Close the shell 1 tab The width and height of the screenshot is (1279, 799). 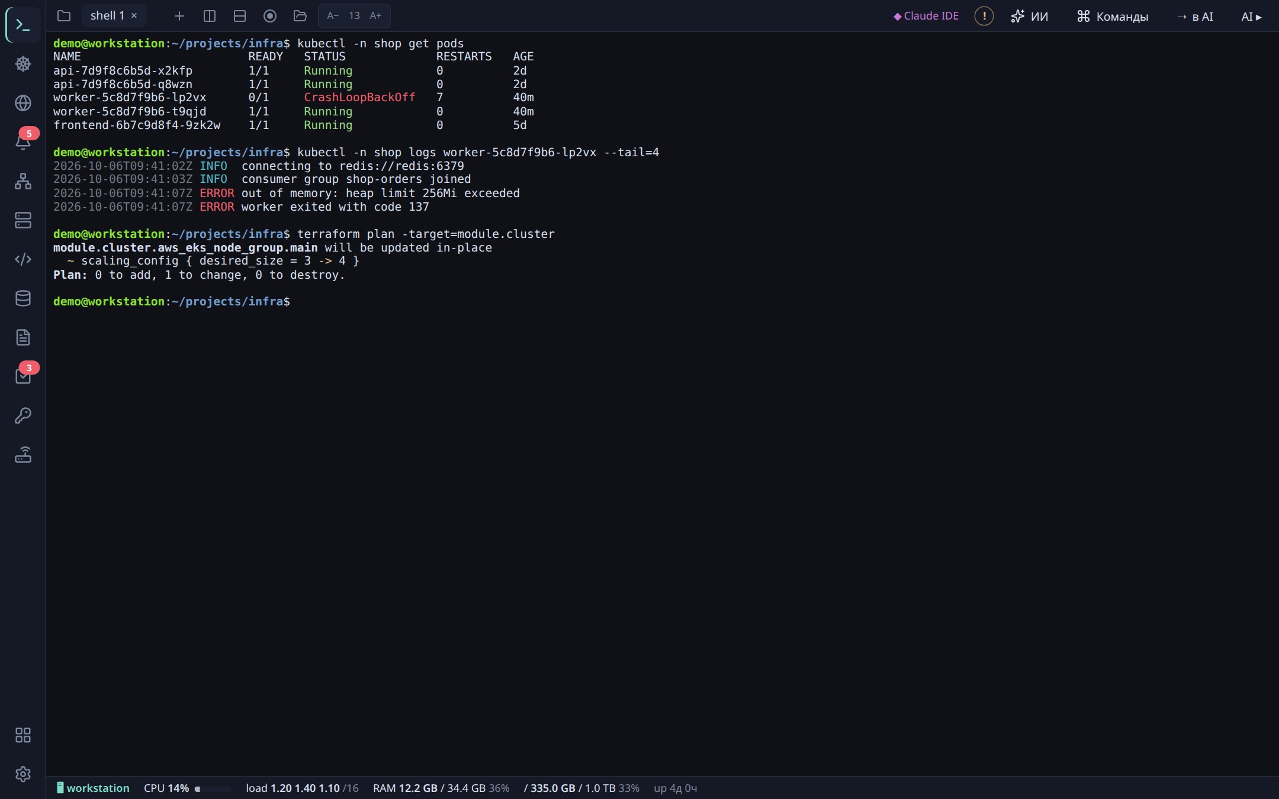pyautogui.click(x=134, y=16)
